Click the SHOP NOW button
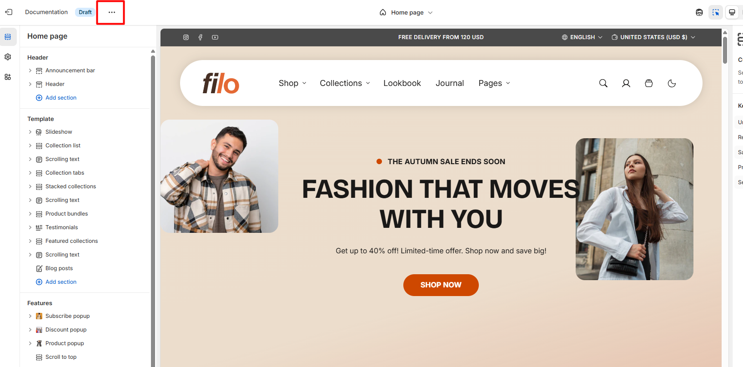 point(441,285)
